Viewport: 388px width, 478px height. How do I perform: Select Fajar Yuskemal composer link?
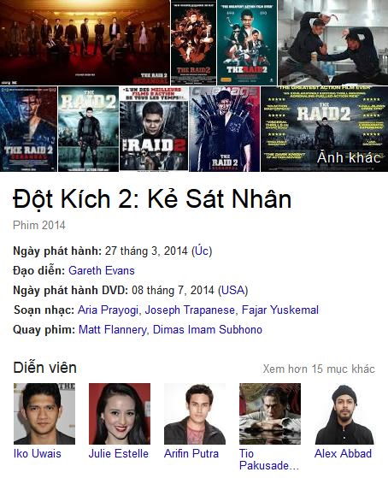279,310
